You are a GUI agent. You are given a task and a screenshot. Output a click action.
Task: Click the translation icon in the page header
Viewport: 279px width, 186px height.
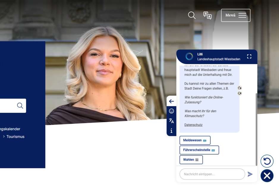[x=207, y=15]
